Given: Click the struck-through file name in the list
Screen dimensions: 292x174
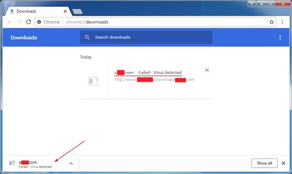Looking at the screenshot, I should click(x=124, y=72).
